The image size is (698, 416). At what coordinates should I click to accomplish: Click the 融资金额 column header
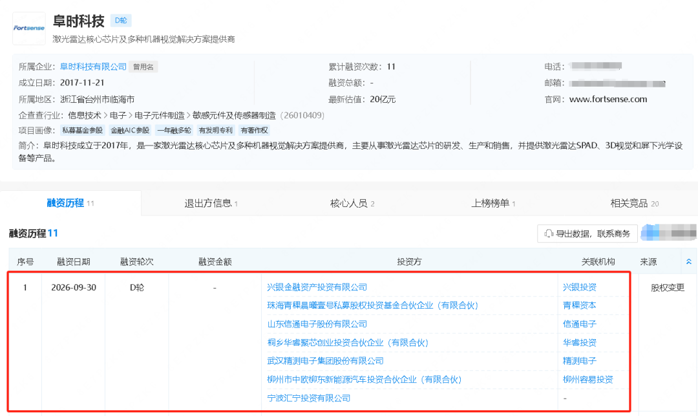point(215,262)
